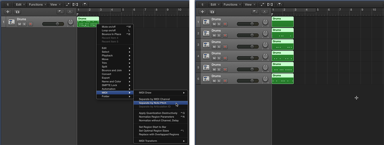Choose Normalize Region Parameters

pos(161,117)
